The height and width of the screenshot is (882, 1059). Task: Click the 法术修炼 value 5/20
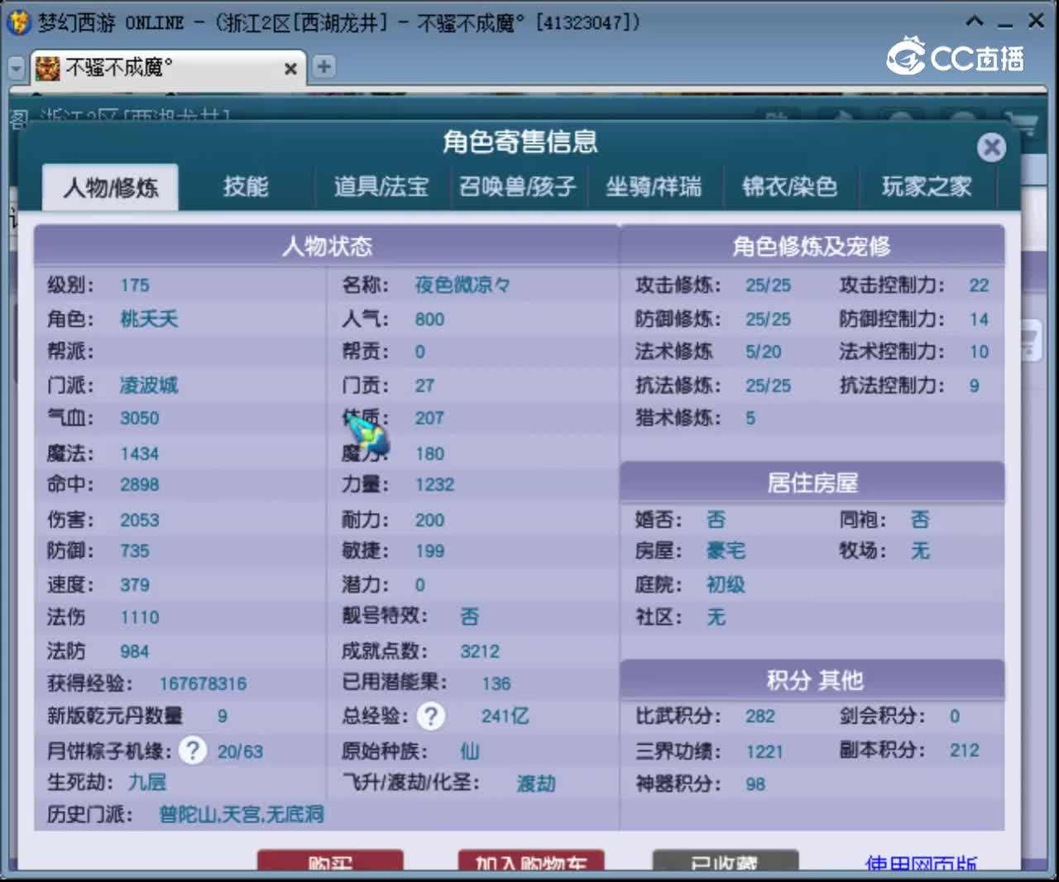(x=764, y=352)
